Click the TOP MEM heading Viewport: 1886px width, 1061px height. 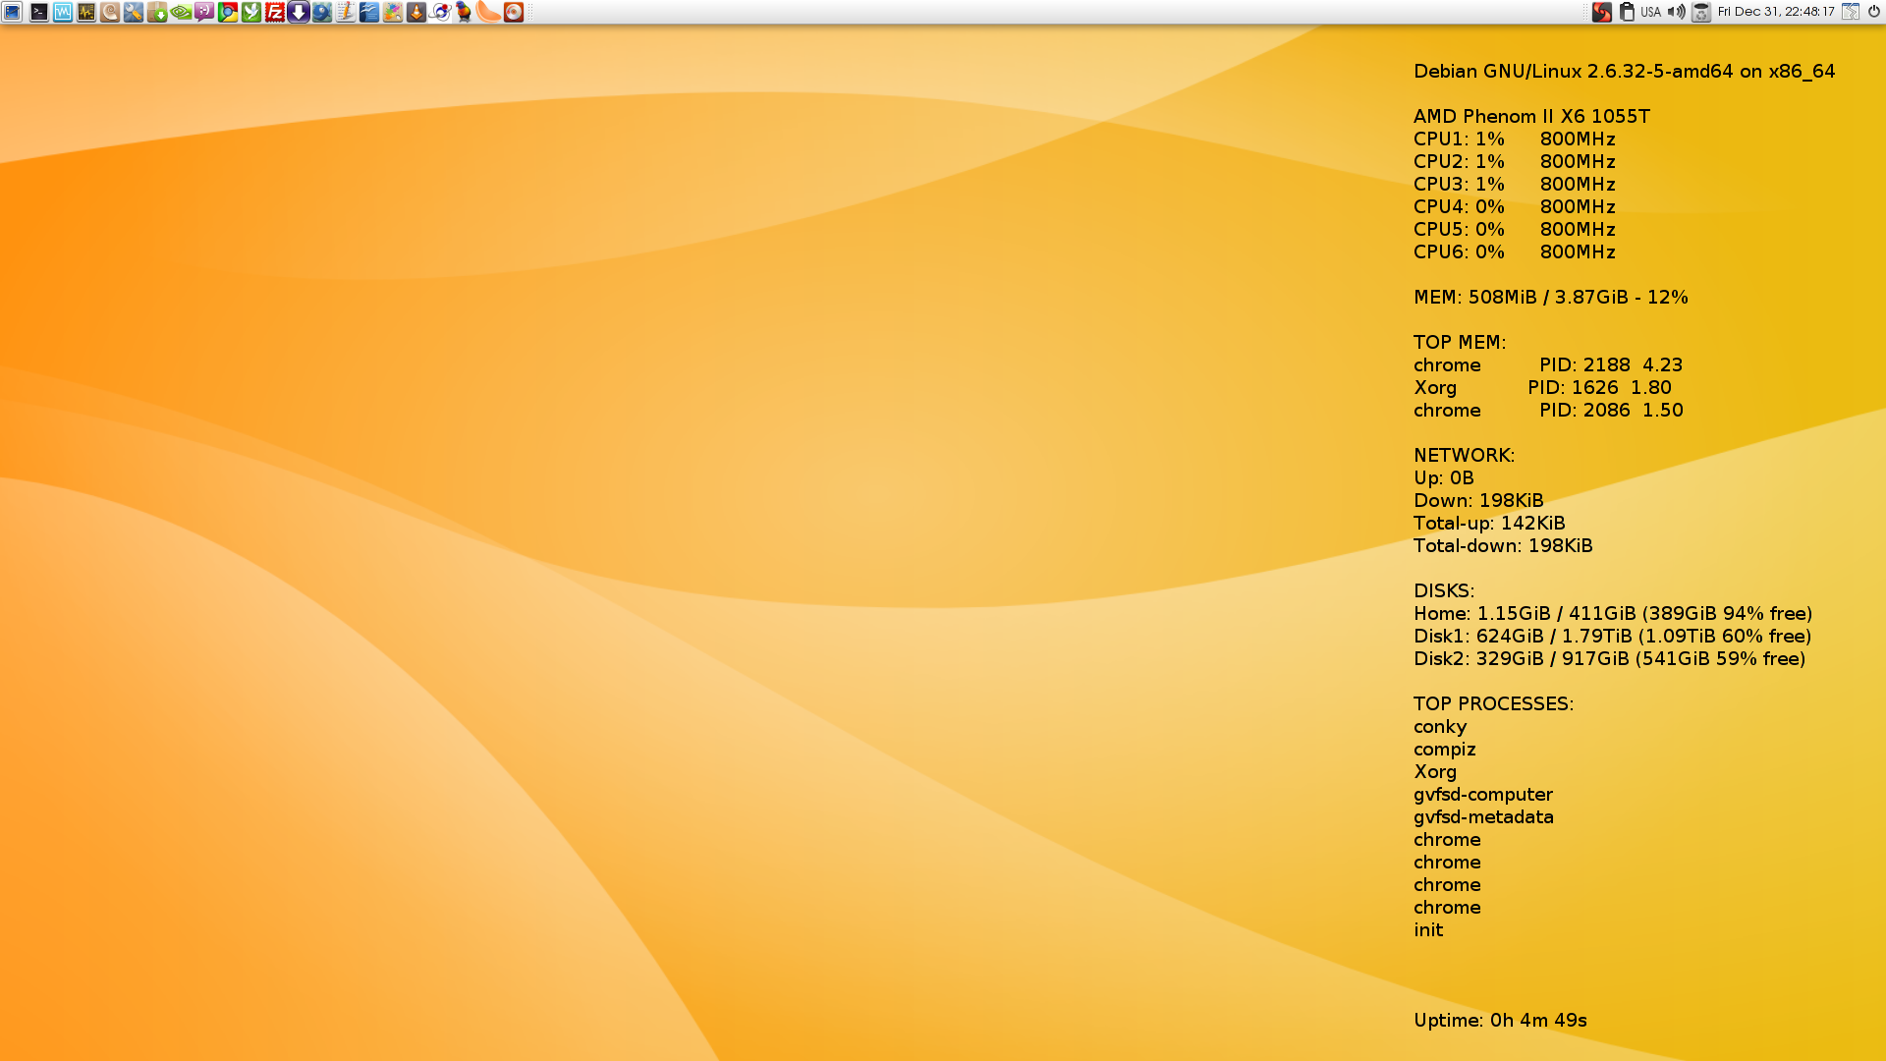tap(1459, 343)
